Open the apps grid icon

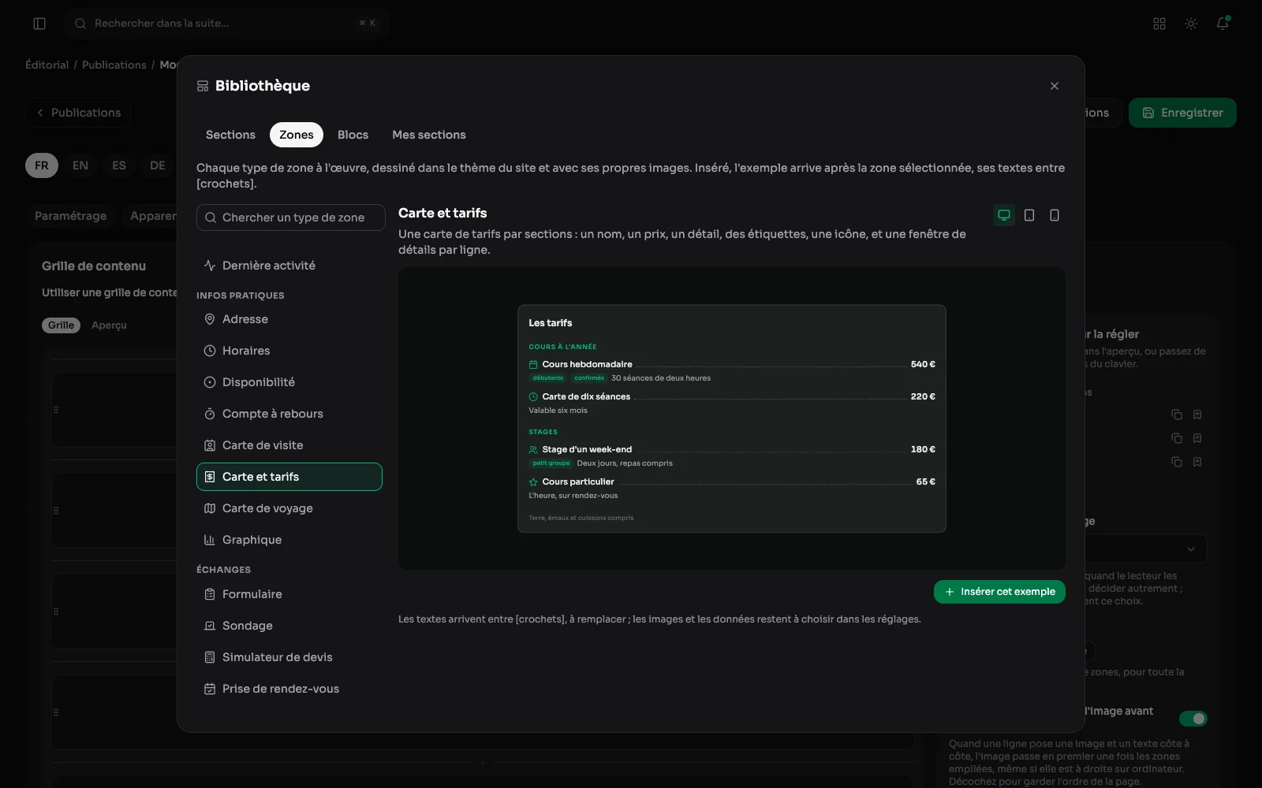click(x=1159, y=24)
